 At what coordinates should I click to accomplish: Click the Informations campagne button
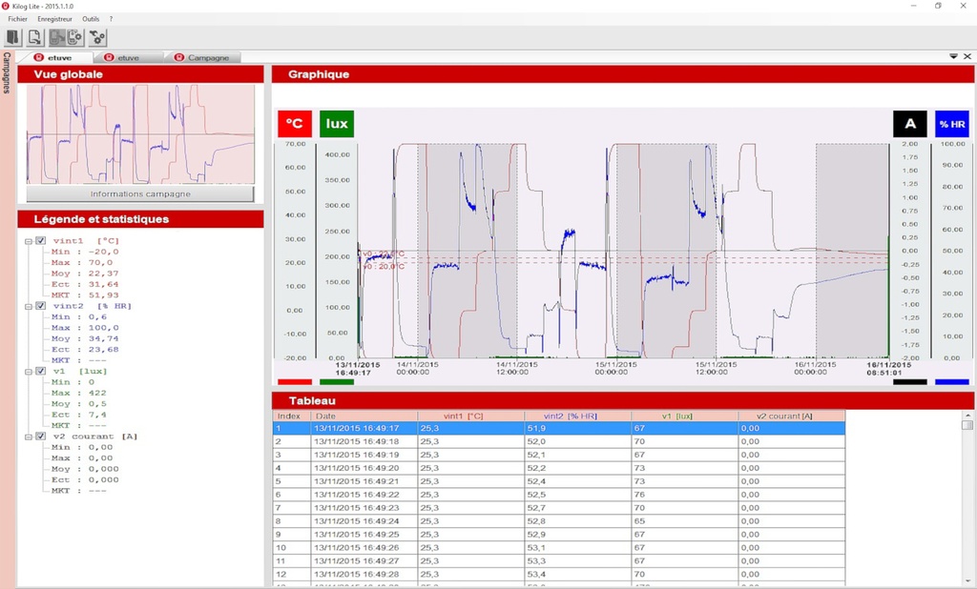pos(140,194)
